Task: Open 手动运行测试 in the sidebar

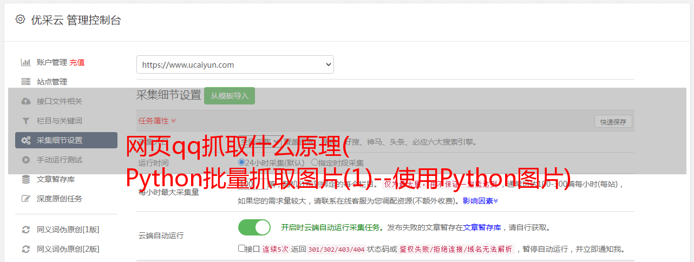Action: (x=60, y=160)
